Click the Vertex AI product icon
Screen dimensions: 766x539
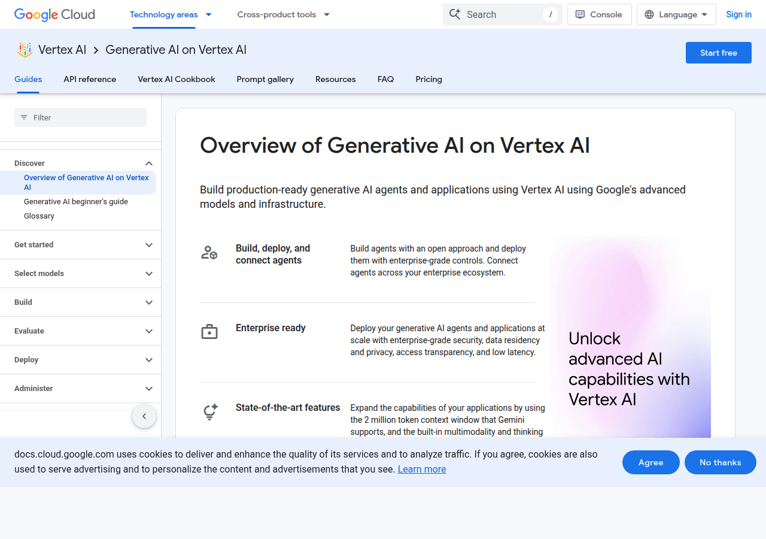point(25,50)
